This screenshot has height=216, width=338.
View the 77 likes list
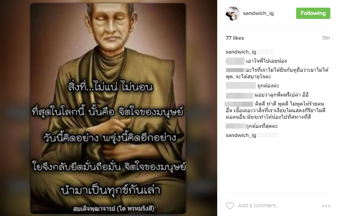(x=235, y=38)
